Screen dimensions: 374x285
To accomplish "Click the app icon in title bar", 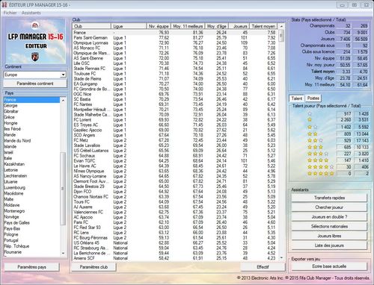I will 4,4.
